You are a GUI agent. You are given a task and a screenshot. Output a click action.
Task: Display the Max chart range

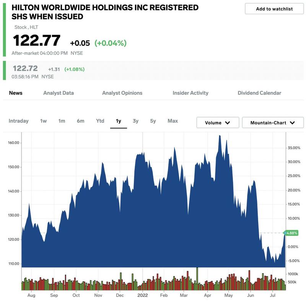click(x=173, y=121)
